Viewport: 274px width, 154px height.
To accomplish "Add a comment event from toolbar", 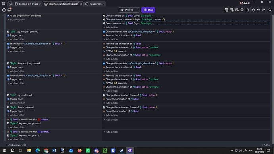I will click(242, 10).
